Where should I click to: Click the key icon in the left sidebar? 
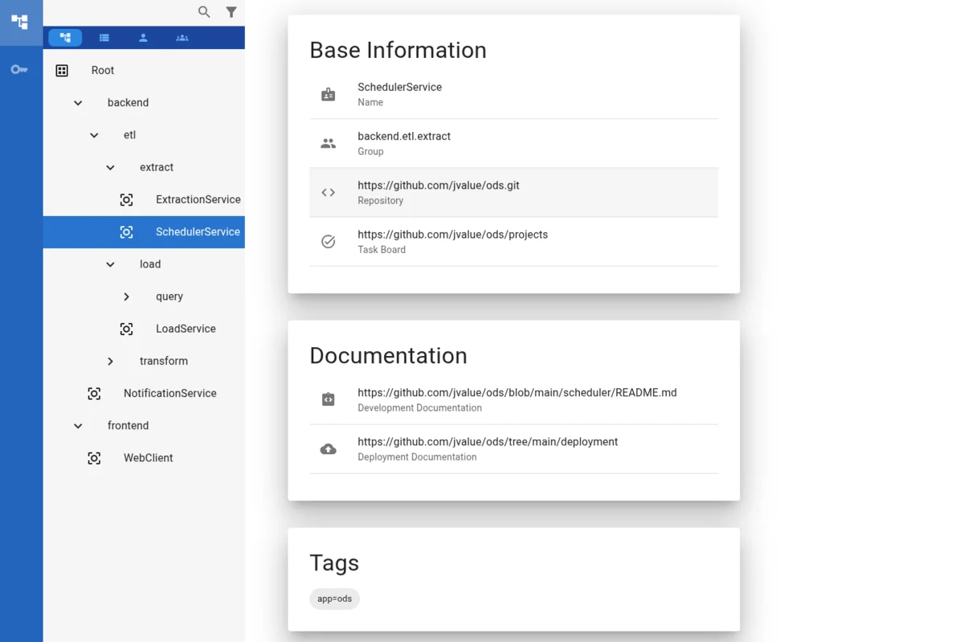(x=18, y=69)
